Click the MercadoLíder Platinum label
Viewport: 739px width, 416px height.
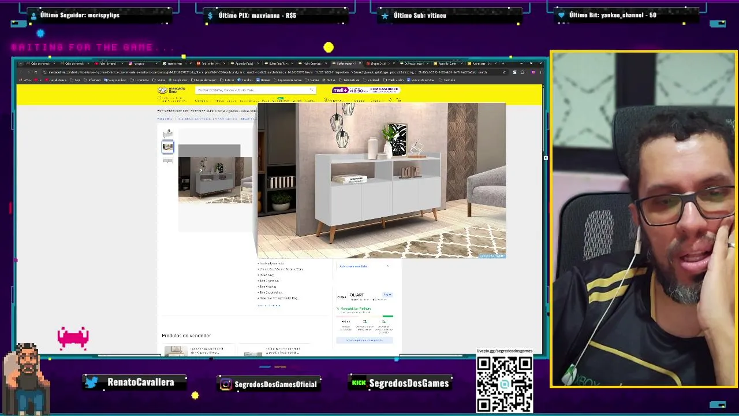tap(356, 309)
